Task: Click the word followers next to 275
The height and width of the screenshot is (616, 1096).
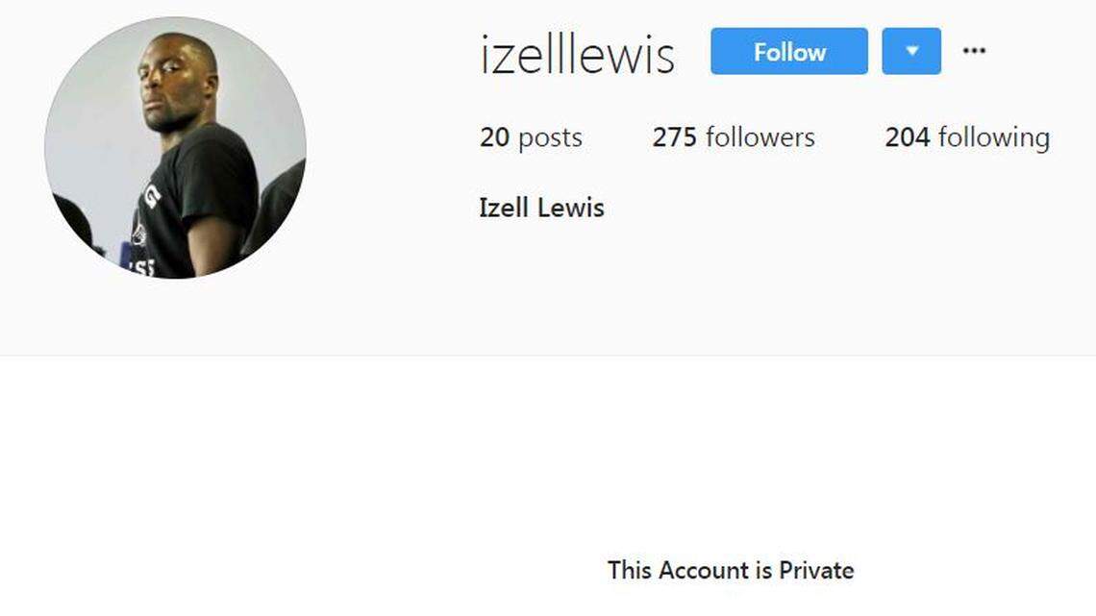Action: pos(760,136)
